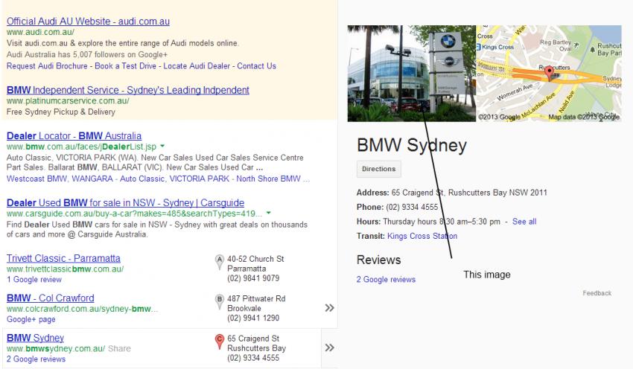Click Locate Audi Dealer sitelink
The image size is (633, 369).
pyautogui.click(x=197, y=65)
